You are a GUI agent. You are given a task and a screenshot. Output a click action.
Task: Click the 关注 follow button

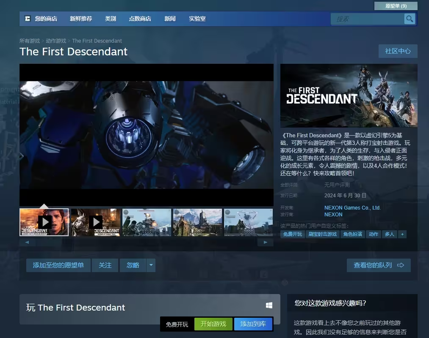point(105,265)
